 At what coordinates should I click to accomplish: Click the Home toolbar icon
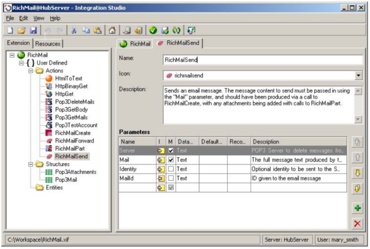pyautogui.click(x=112, y=30)
